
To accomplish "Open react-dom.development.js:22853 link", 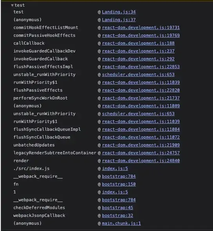I will click(x=141, y=67).
